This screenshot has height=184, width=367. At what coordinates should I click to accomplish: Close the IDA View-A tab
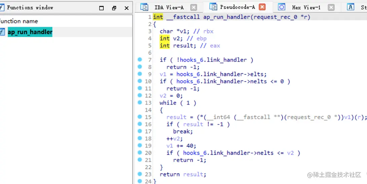click(193, 7)
